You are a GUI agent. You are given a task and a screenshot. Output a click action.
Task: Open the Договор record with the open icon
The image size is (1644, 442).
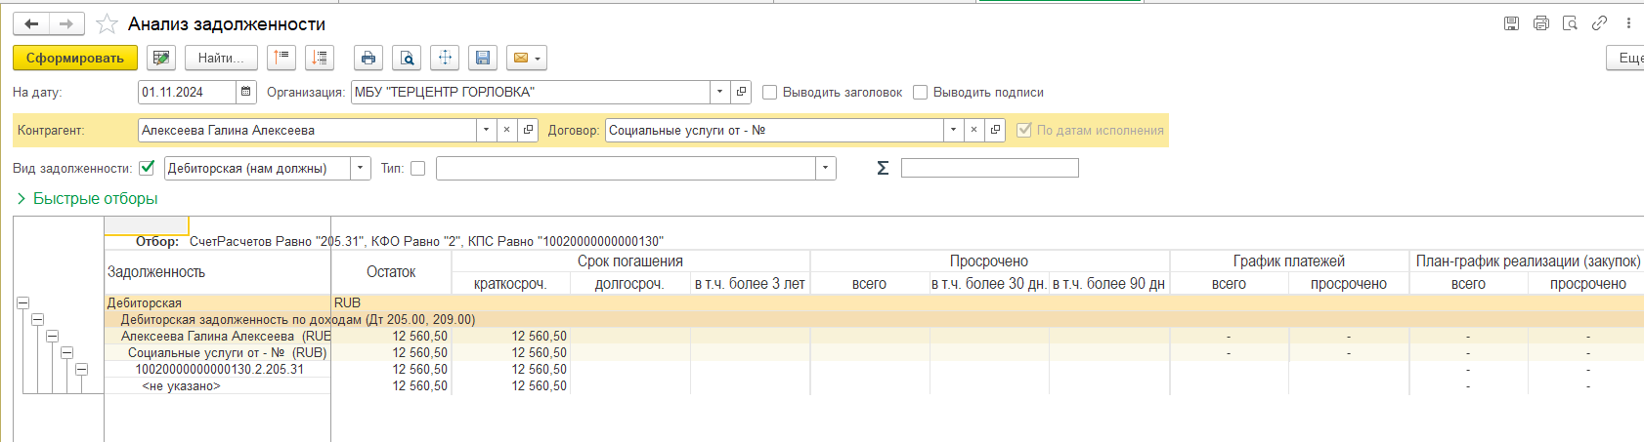tap(995, 130)
